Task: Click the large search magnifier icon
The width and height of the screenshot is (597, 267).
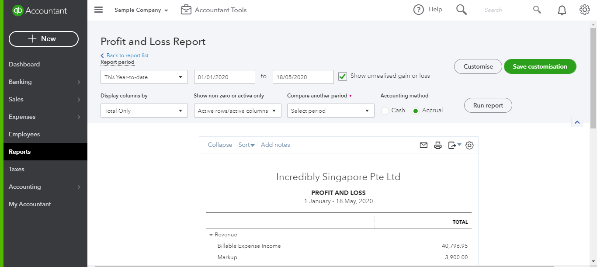Action: coord(462,10)
